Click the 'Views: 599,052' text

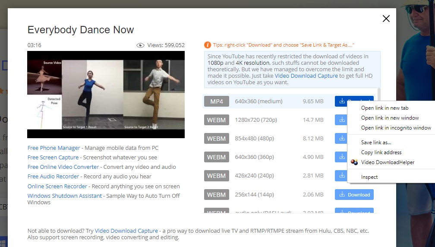click(x=166, y=45)
